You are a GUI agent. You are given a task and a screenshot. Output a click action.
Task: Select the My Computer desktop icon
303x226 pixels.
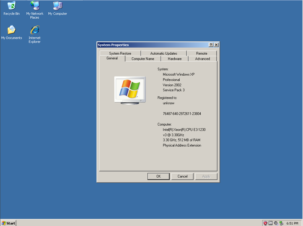[58, 8]
